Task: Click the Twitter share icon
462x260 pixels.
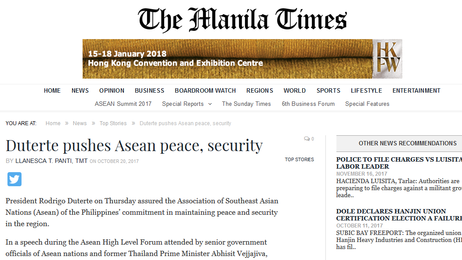Action: click(14, 179)
